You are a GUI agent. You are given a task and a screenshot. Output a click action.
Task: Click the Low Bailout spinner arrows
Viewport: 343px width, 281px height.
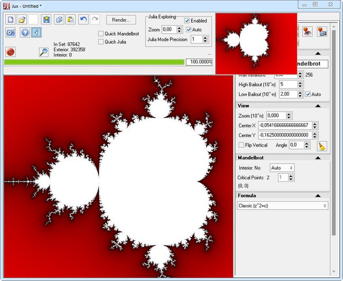point(300,94)
